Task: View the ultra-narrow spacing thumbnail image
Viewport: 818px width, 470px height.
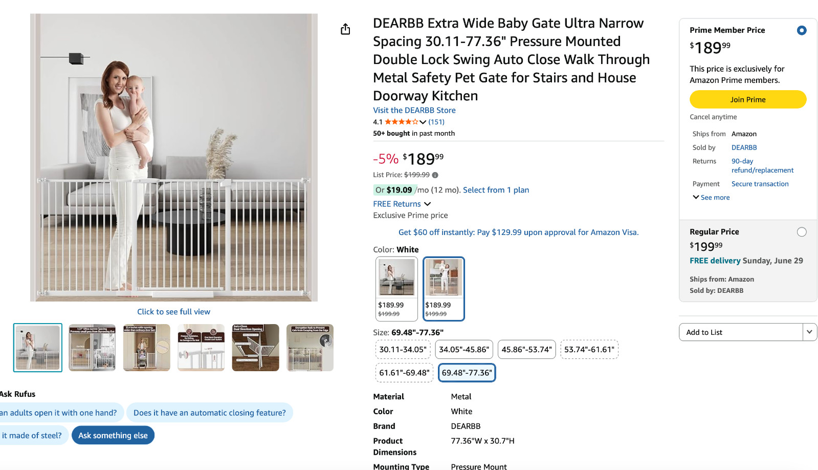Action: [92, 347]
